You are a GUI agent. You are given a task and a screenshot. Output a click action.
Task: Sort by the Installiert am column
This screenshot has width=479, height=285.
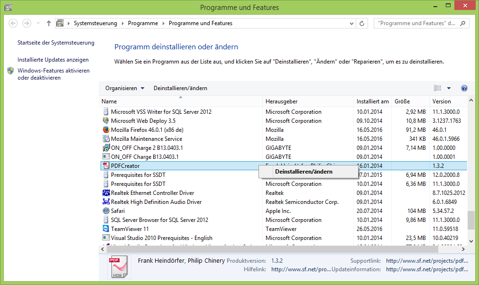[x=373, y=101]
